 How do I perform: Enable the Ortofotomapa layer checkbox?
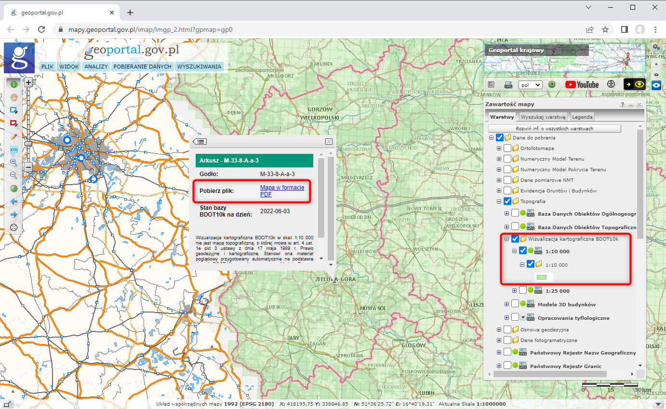point(506,148)
